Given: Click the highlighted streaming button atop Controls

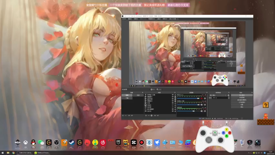Looking at the screenshot, I should pyautogui.click(x=242, y=95).
